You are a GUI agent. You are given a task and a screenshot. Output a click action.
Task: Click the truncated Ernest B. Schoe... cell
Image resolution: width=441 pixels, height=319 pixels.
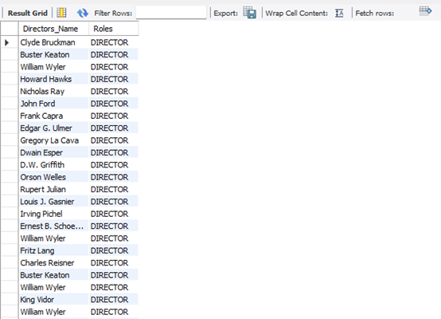(x=53, y=226)
